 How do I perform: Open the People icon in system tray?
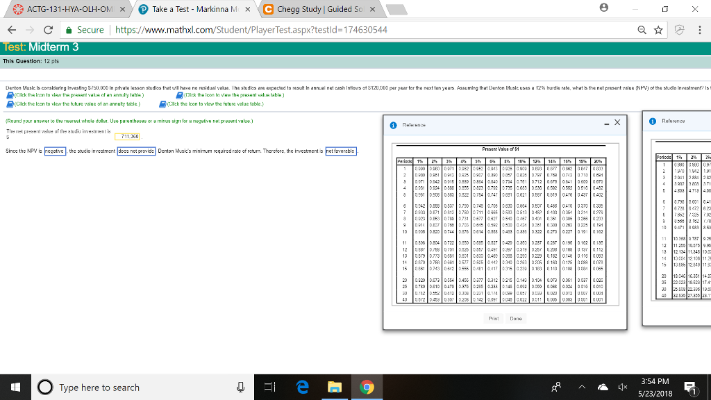point(556,387)
